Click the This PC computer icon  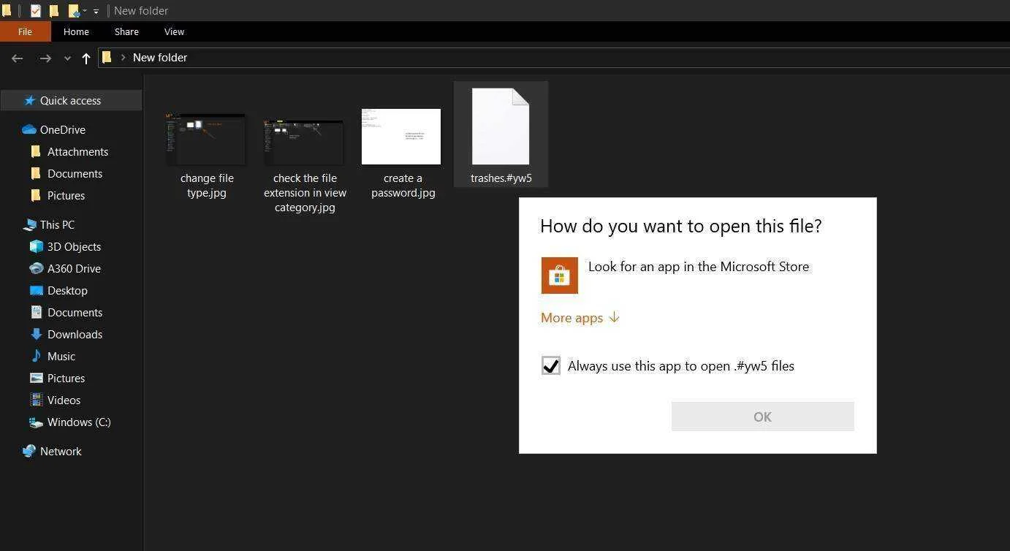29,224
